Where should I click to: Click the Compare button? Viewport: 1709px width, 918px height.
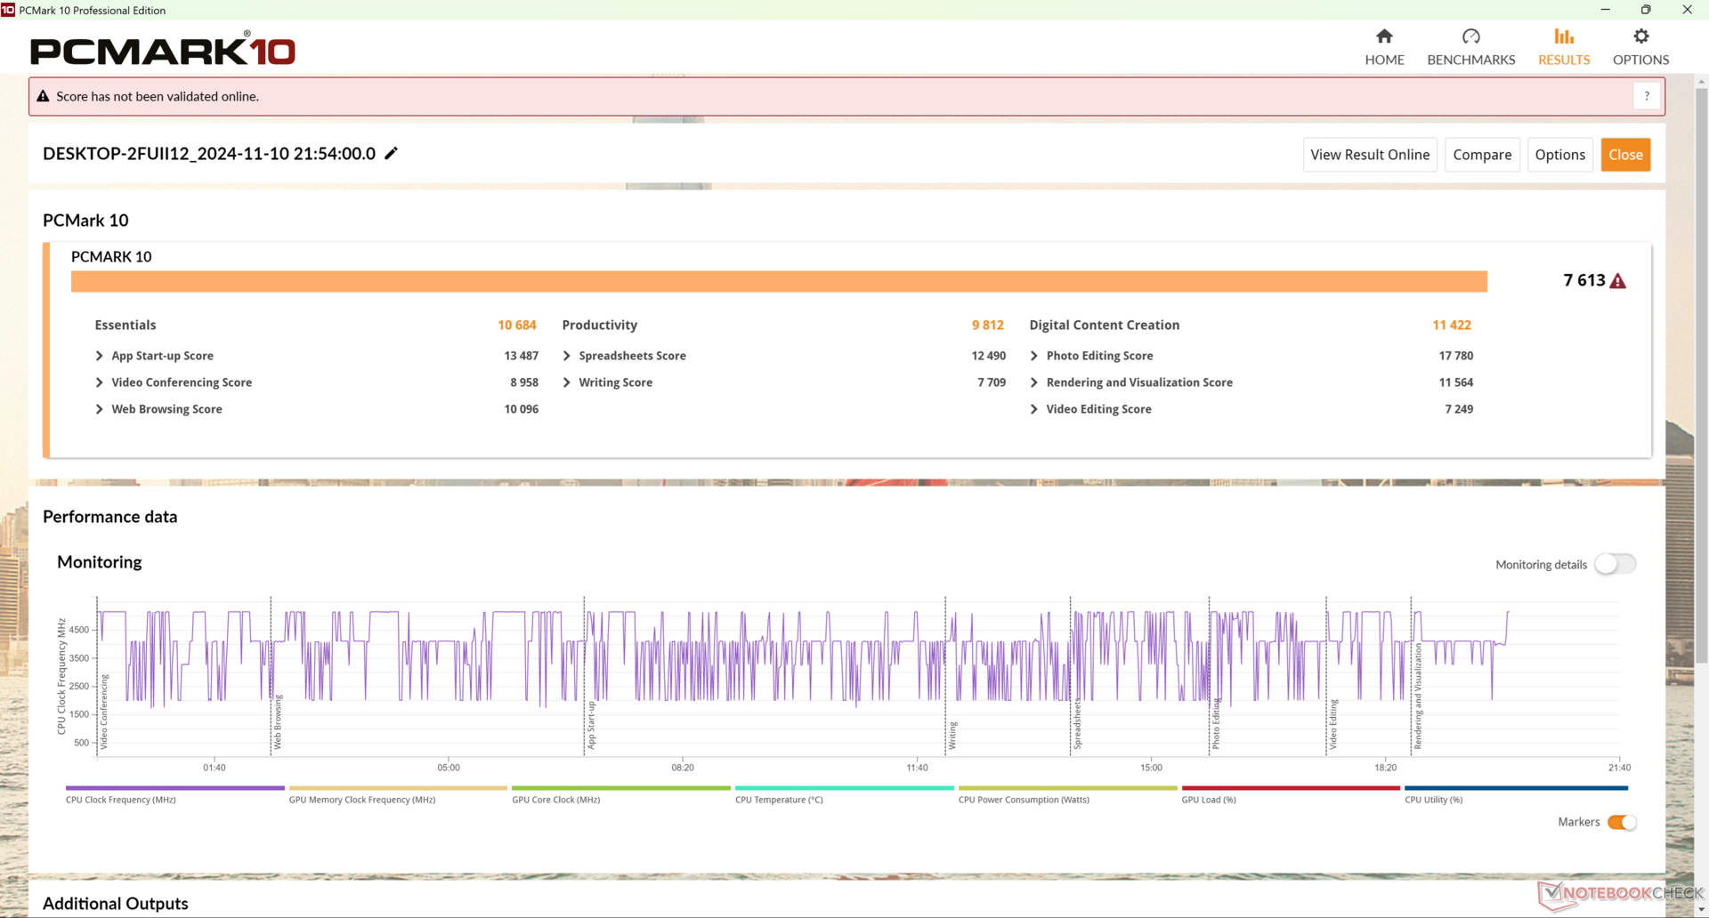click(x=1482, y=155)
